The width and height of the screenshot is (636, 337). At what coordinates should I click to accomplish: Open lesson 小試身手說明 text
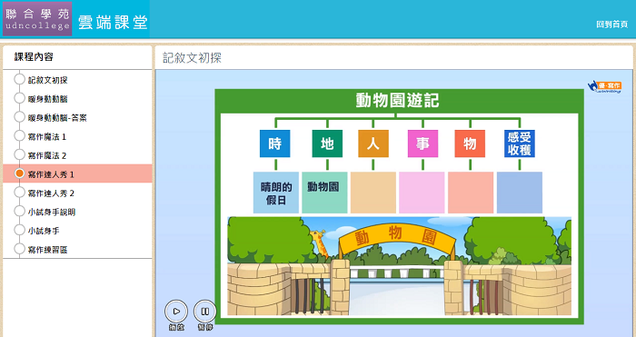point(52,212)
